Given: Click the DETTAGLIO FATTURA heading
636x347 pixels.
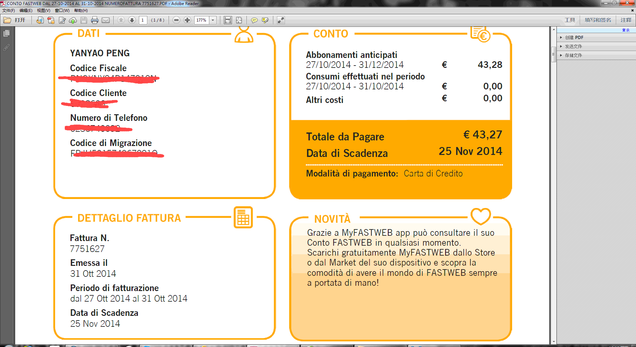Looking at the screenshot, I should tap(129, 218).
